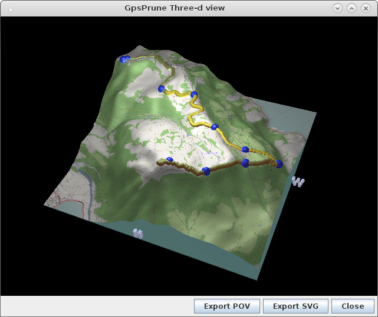Screen dimensions: 378x317
Task: Click the window menu dot in title bar
Action: tap(8, 8)
